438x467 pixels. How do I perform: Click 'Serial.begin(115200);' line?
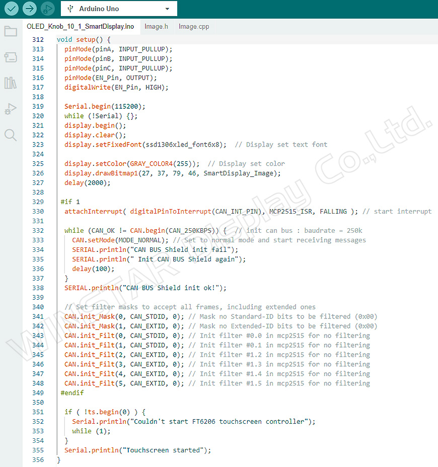pyautogui.click(x=105, y=106)
